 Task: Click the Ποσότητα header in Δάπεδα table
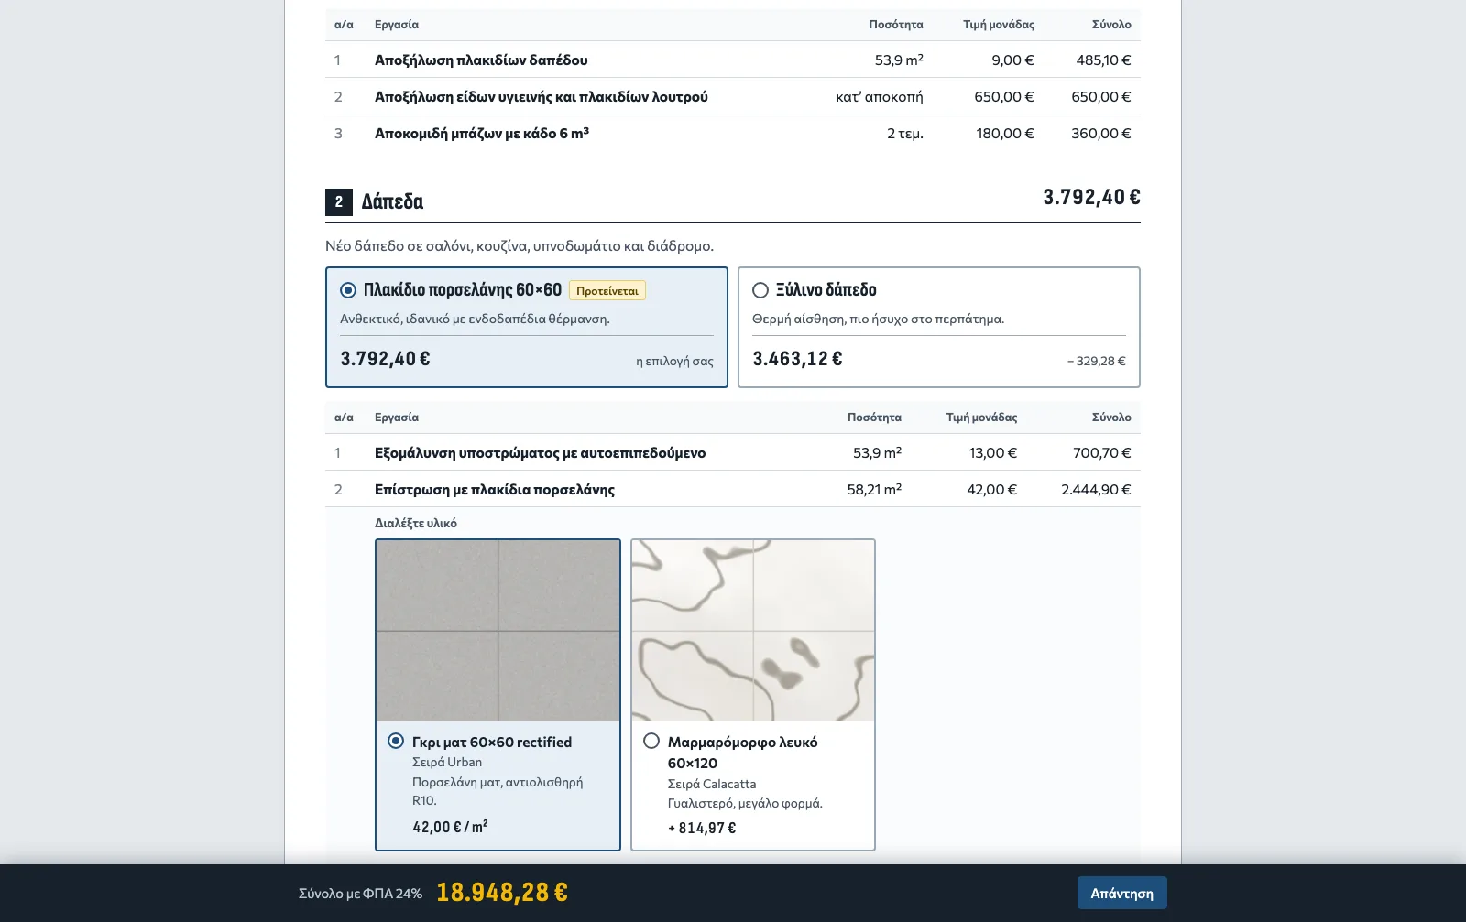tap(874, 417)
